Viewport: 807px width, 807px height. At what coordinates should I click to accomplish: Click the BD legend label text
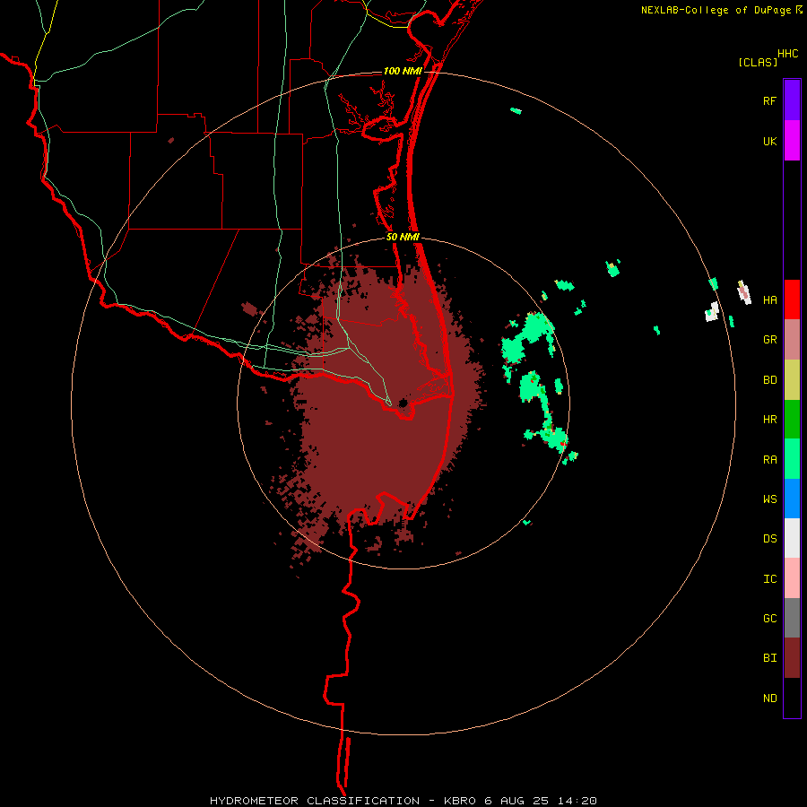pos(769,380)
